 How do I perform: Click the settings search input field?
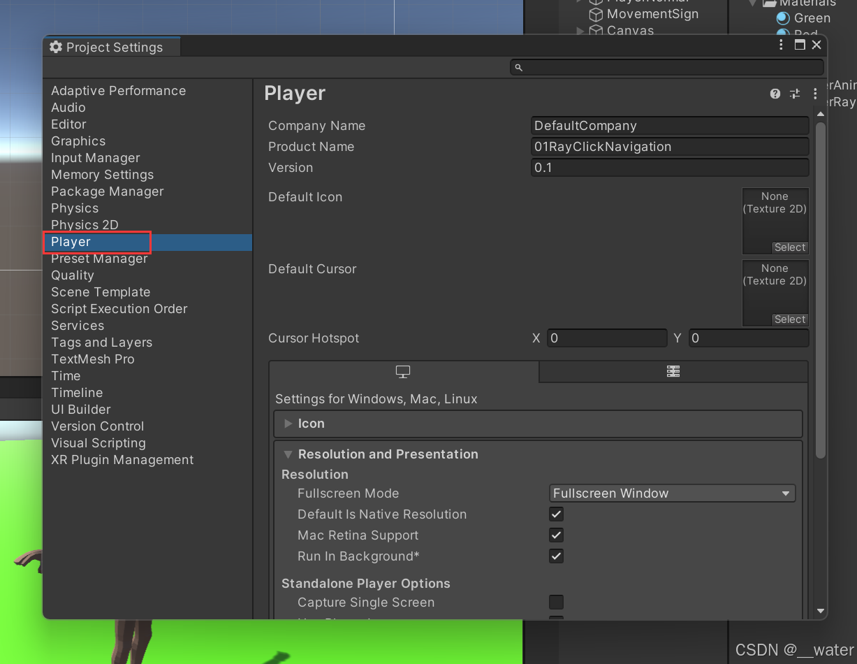point(667,68)
